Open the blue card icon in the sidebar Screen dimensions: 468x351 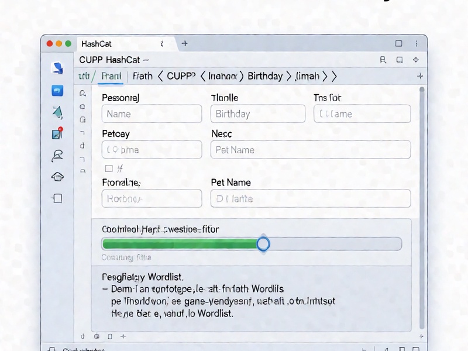tap(57, 91)
